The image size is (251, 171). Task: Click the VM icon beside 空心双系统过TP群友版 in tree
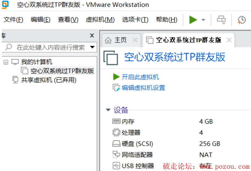25,71
